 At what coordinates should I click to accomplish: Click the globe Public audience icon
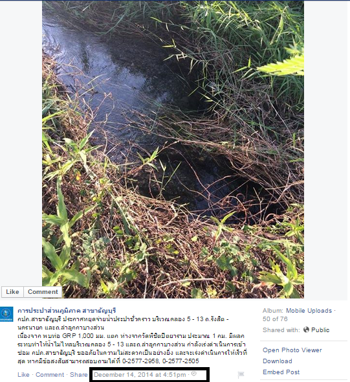pos(306,330)
